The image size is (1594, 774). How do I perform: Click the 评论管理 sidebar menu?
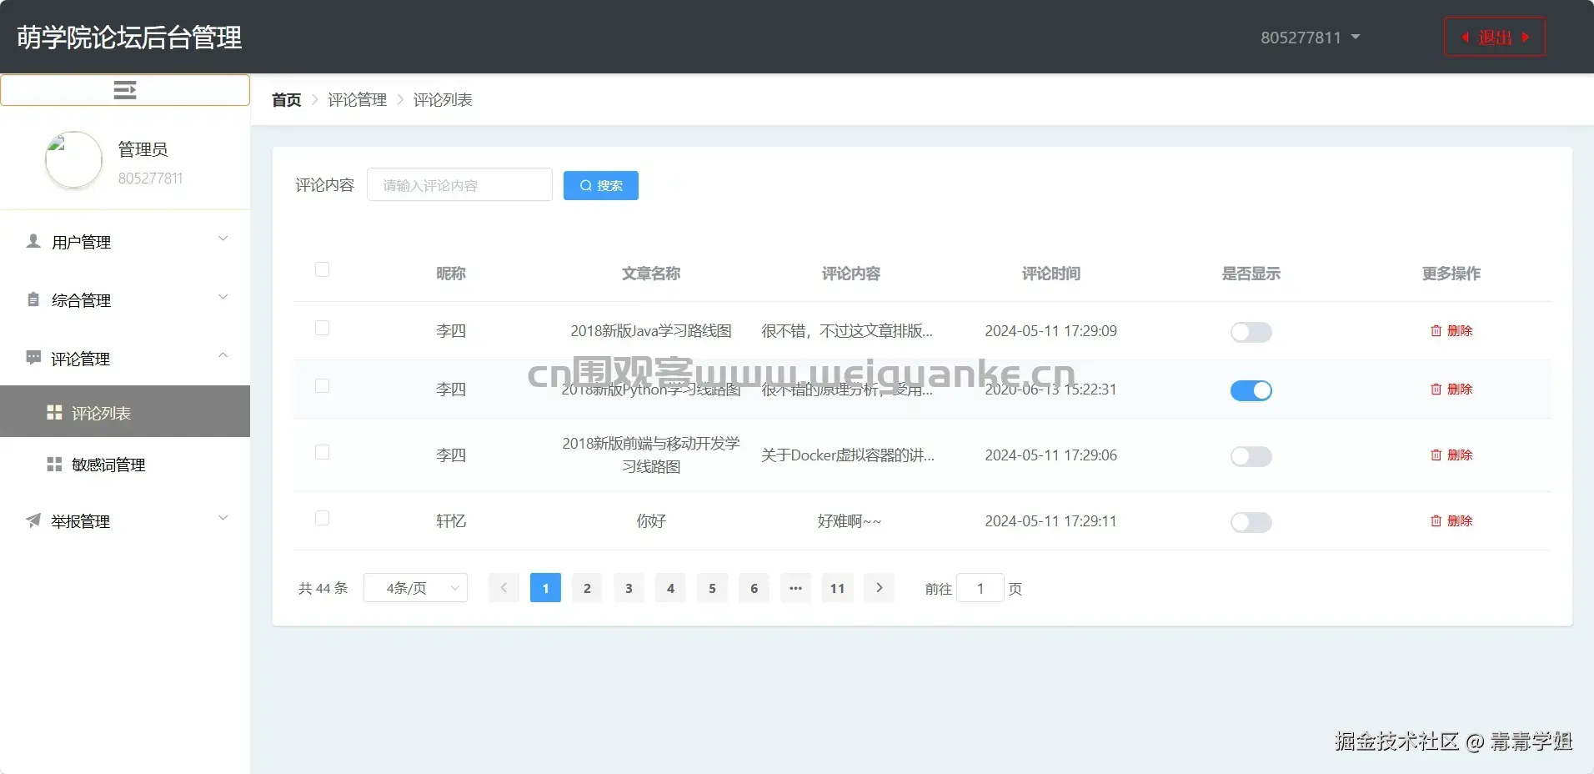point(125,359)
